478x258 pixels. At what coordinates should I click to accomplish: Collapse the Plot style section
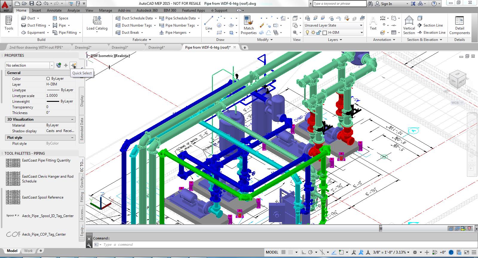[x=72, y=138]
